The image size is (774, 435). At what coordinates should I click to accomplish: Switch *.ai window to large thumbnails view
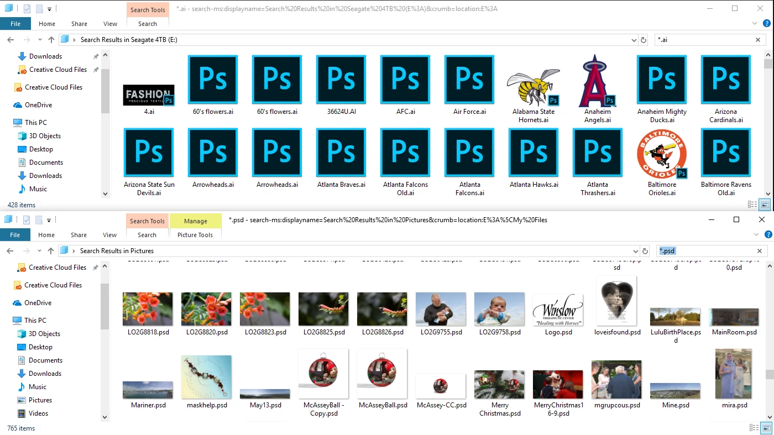(765, 205)
